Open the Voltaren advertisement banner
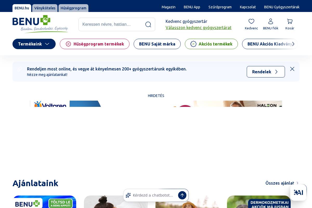This screenshot has width=312, height=208. pos(156,104)
